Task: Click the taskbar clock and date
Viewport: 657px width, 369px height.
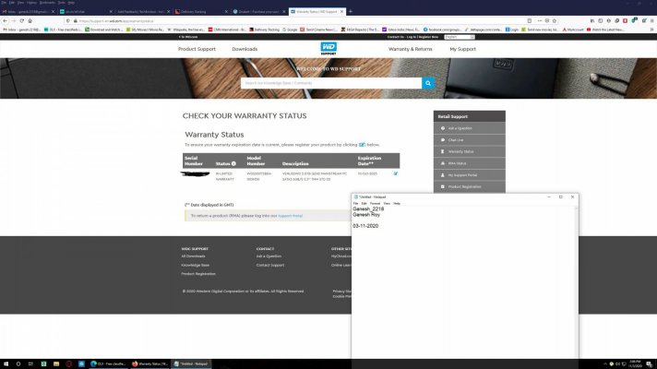Action: pos(635,364)
